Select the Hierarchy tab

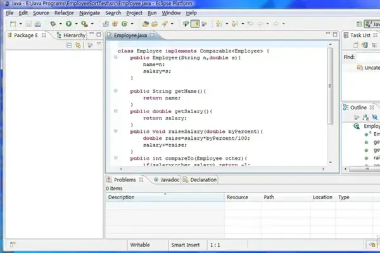(x=71, y=35)
